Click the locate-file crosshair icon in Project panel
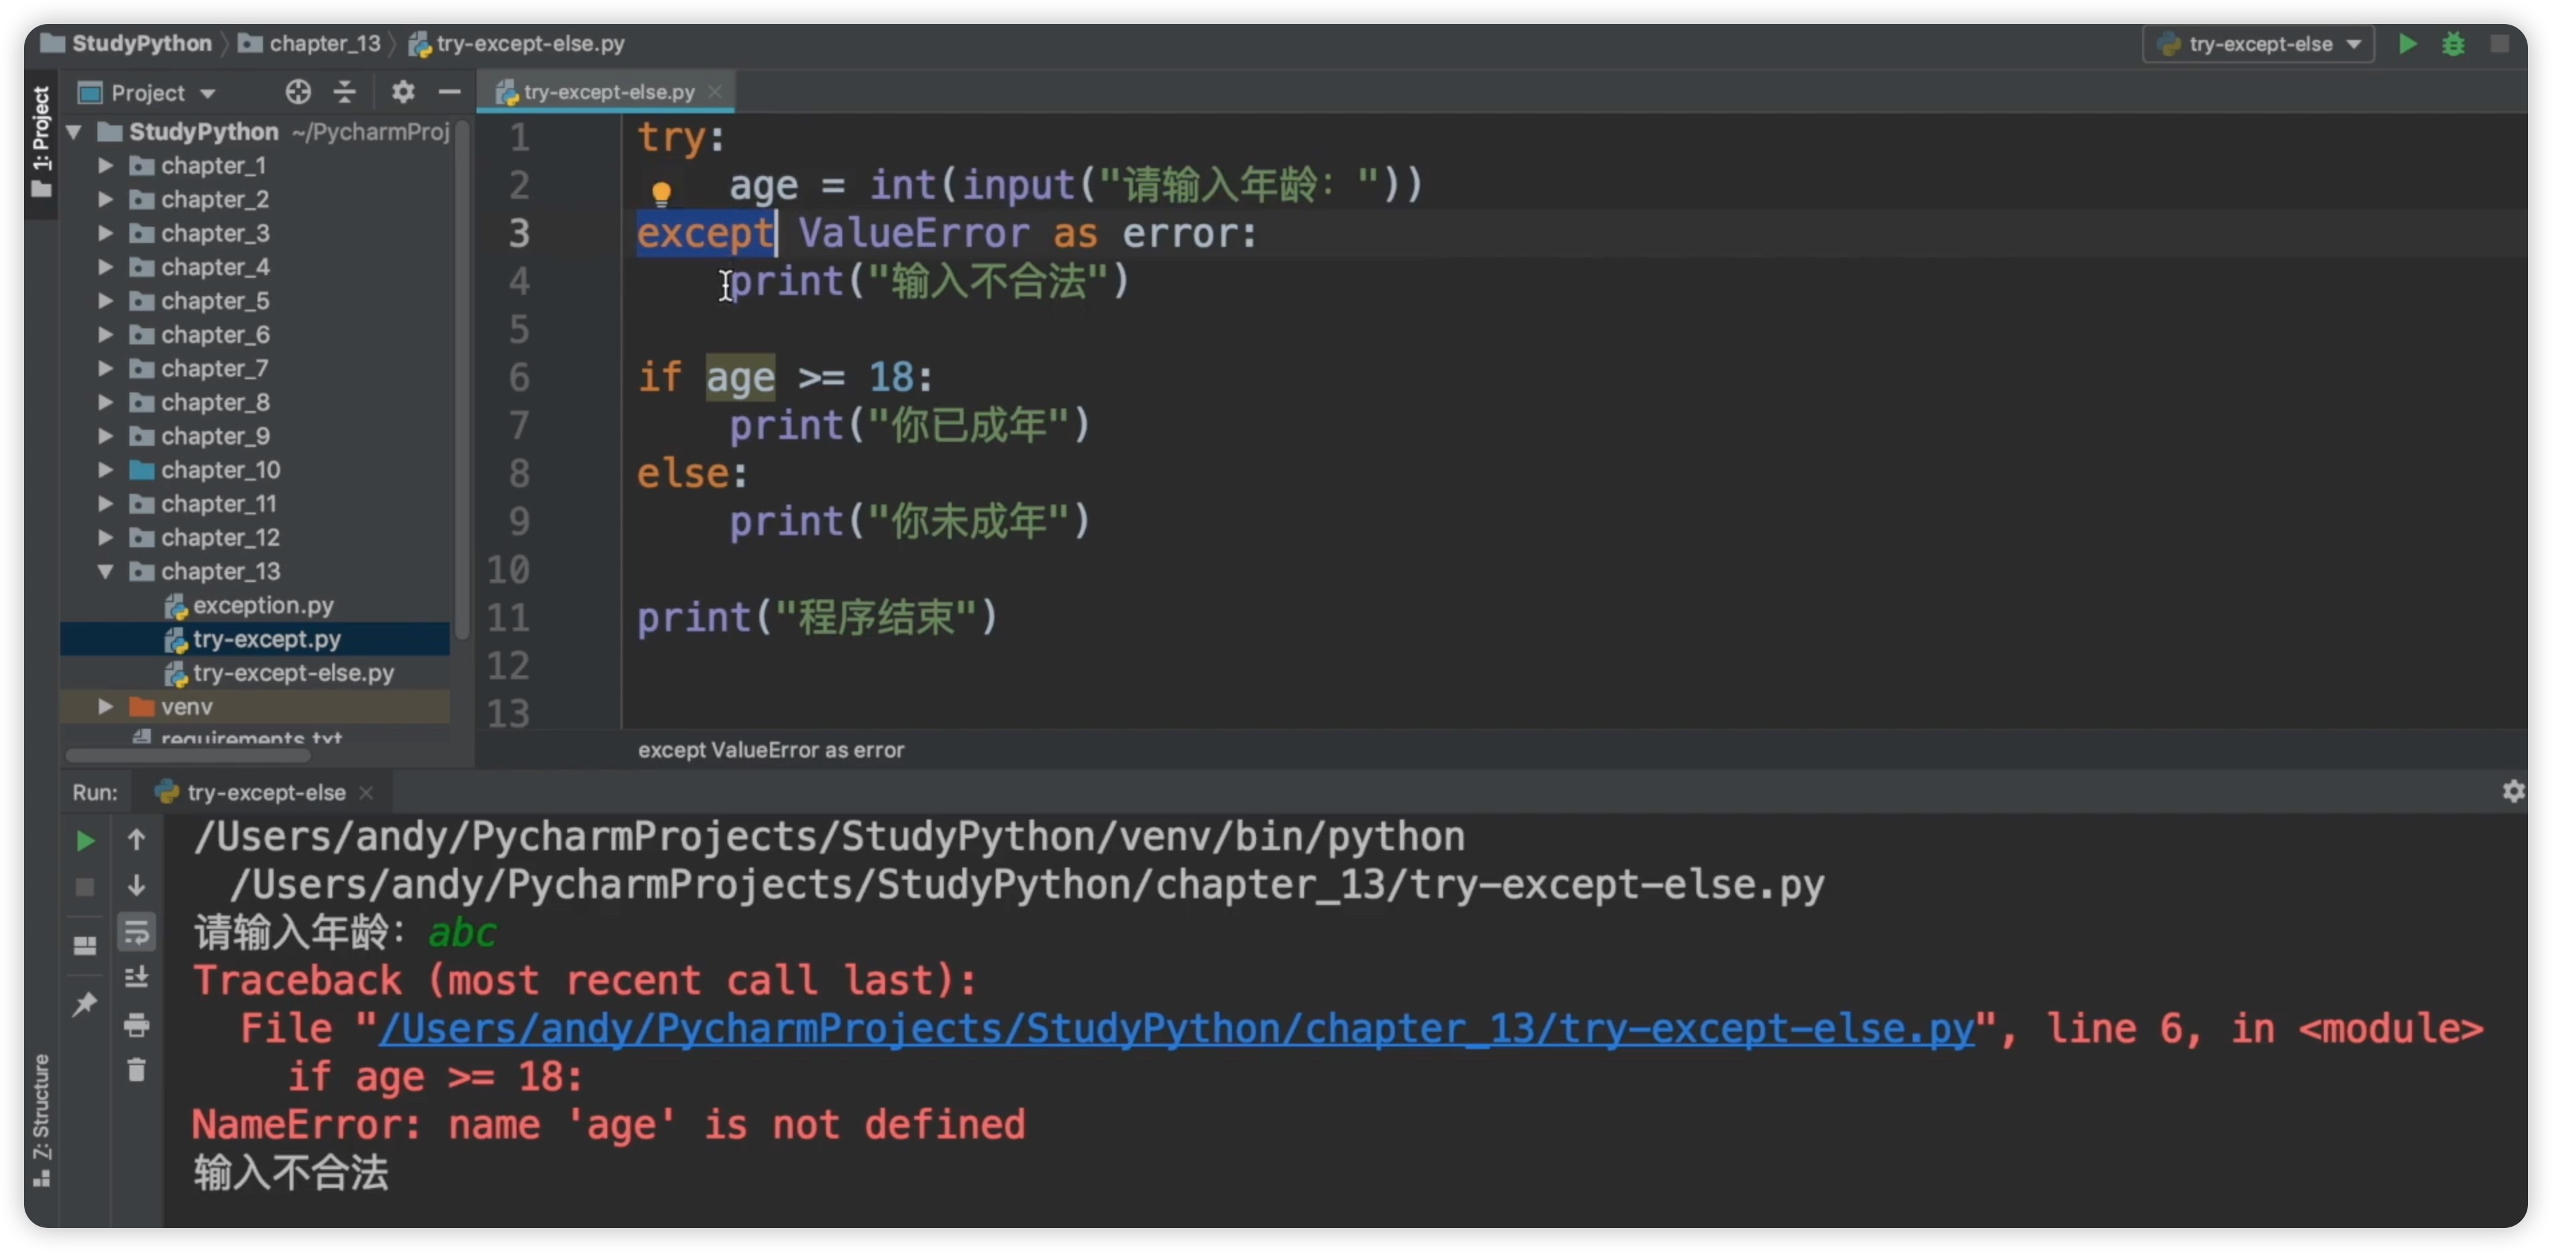This screenshot has height=1252, width=2552. [297, 92]
